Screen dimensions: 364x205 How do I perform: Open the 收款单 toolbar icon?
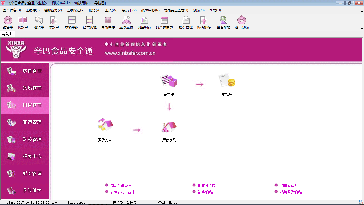click(23, 22)
